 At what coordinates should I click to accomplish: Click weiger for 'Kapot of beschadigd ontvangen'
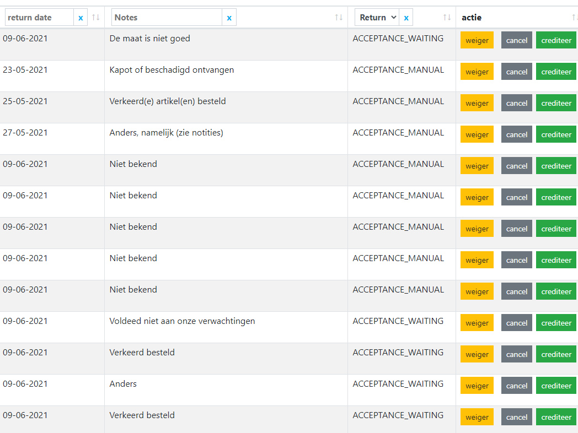point(477,72)
